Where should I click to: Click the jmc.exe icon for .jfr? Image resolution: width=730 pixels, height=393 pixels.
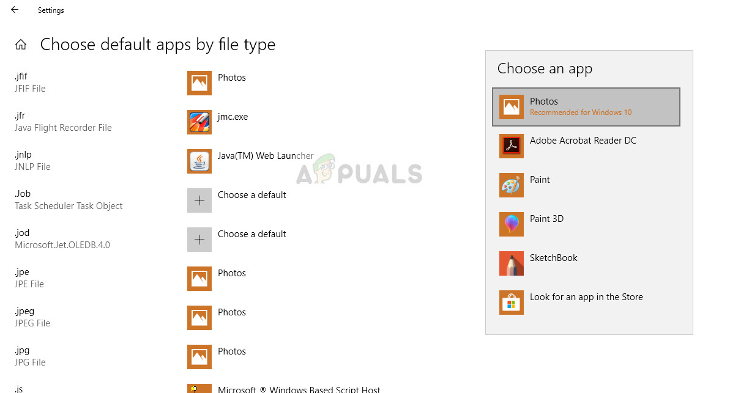pos(199,122)
